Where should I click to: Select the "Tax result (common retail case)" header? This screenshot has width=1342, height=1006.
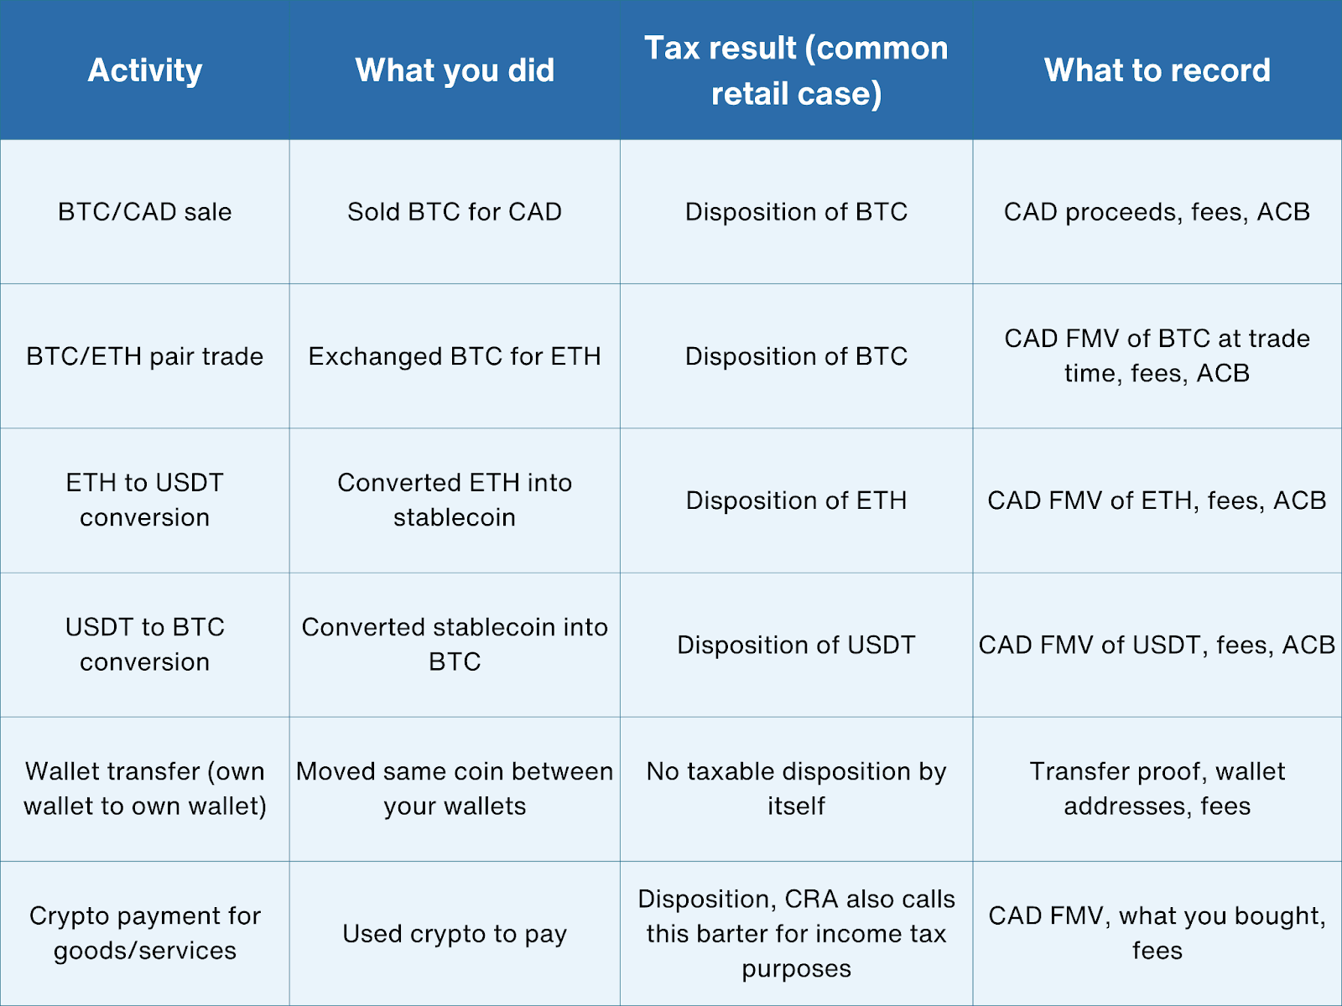tap(796, 70)
